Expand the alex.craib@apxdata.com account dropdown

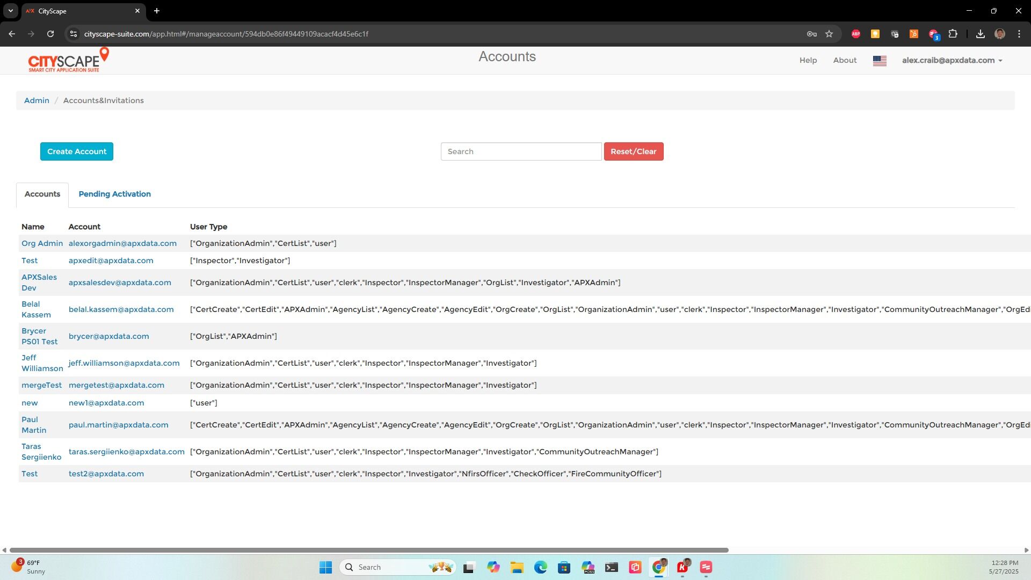click(952, 60)
